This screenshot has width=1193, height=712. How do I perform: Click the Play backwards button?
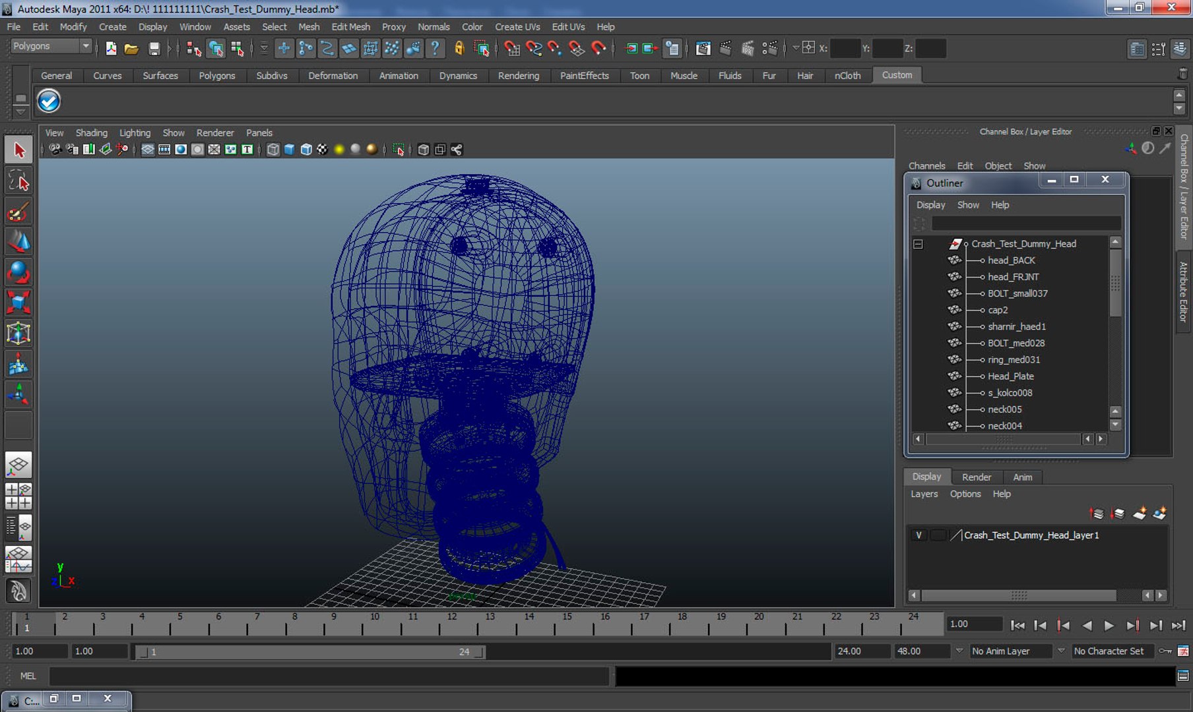pos(1087,625)
